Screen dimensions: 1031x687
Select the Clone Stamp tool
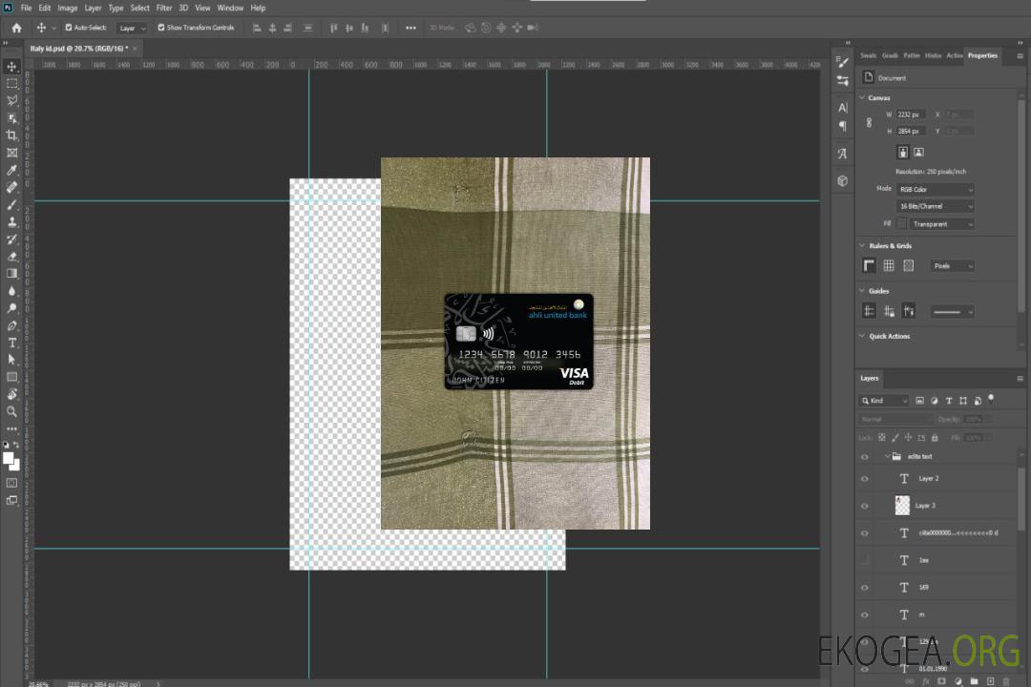[x=11, y=221]
